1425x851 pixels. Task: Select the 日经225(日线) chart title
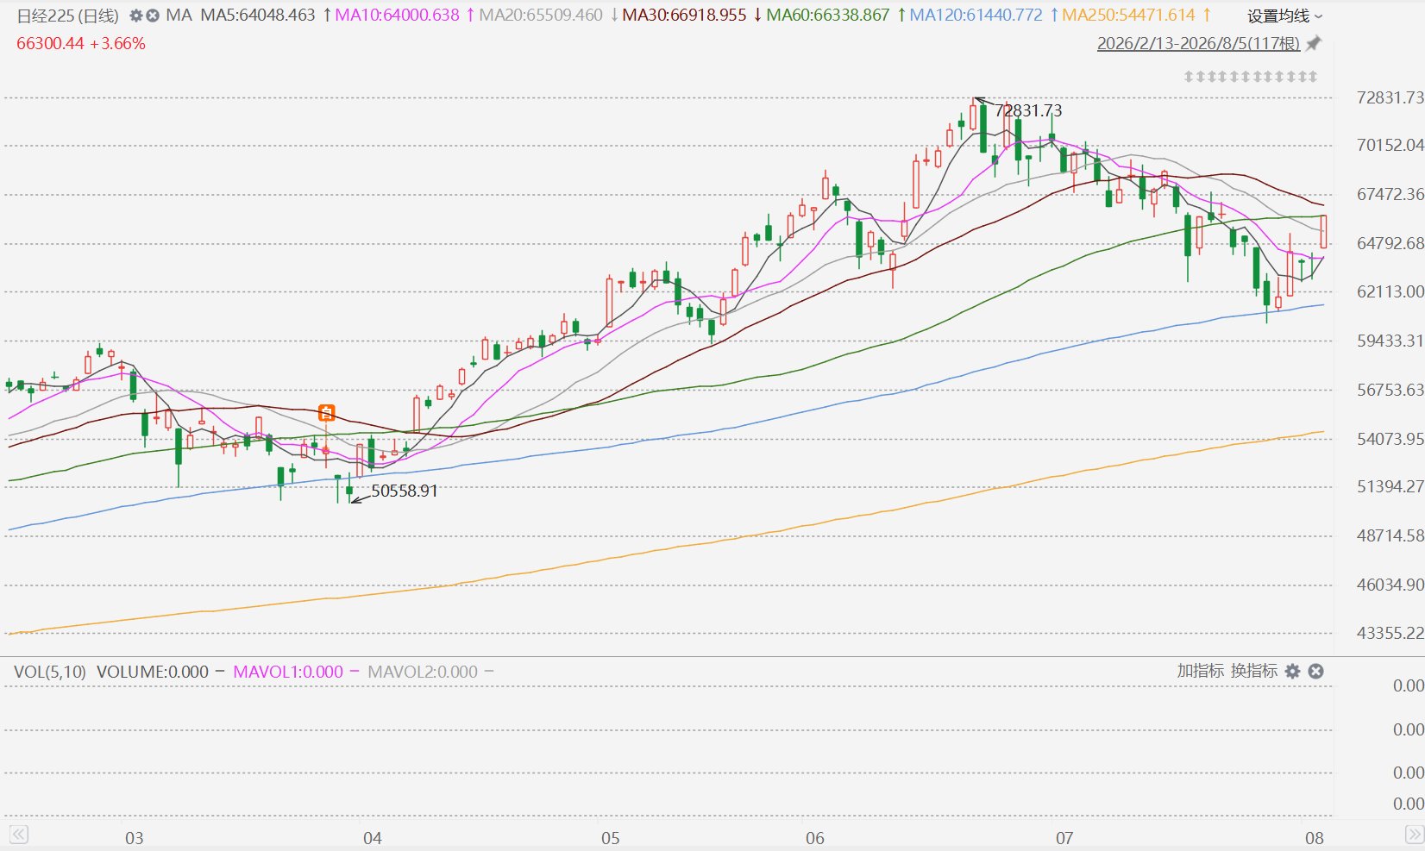click(x=67, y=16)
